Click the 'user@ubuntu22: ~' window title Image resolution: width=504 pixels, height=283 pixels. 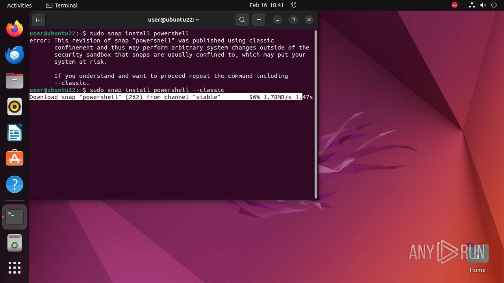pos(173,20)
